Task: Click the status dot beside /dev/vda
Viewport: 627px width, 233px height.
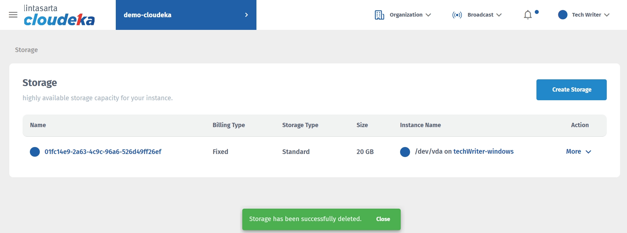Action: pos(405,152)
